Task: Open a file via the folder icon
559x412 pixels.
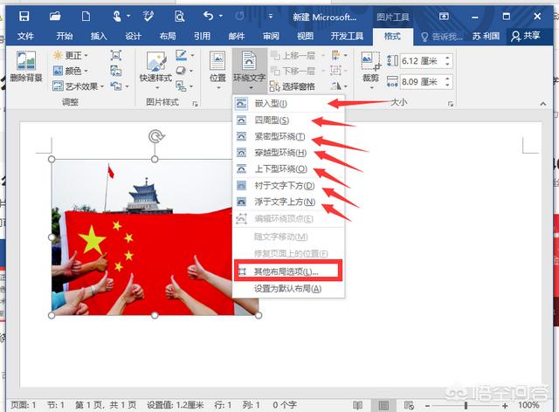Action: pos(55,16)
